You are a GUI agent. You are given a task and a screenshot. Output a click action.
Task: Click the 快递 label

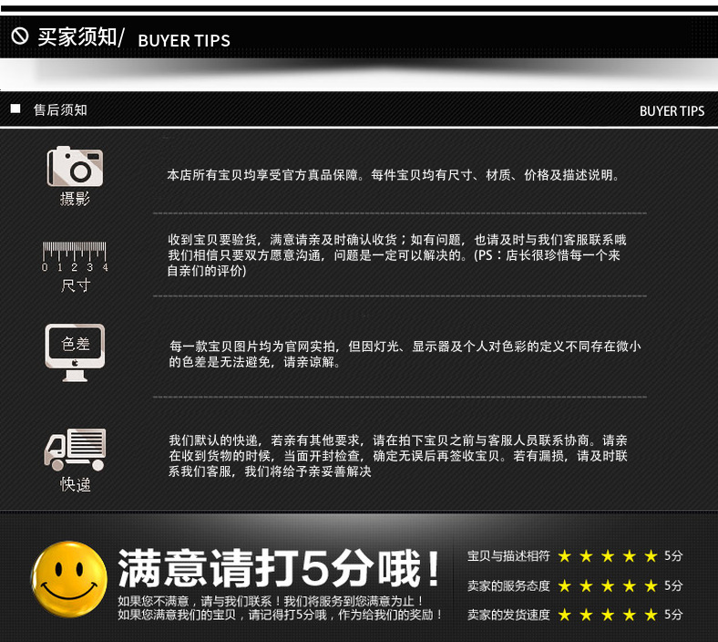(75, 484)
